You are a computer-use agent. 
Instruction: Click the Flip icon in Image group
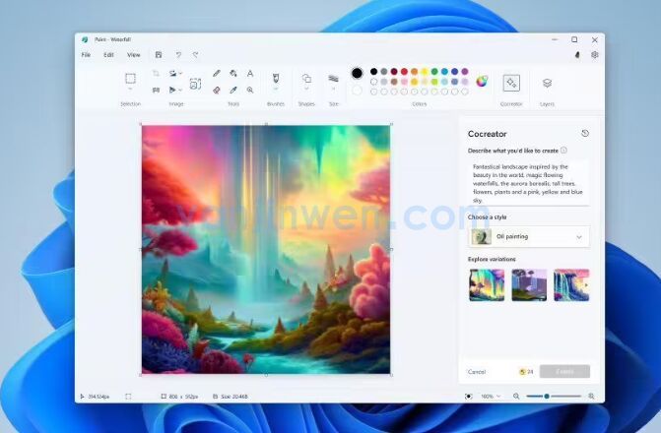172,90
